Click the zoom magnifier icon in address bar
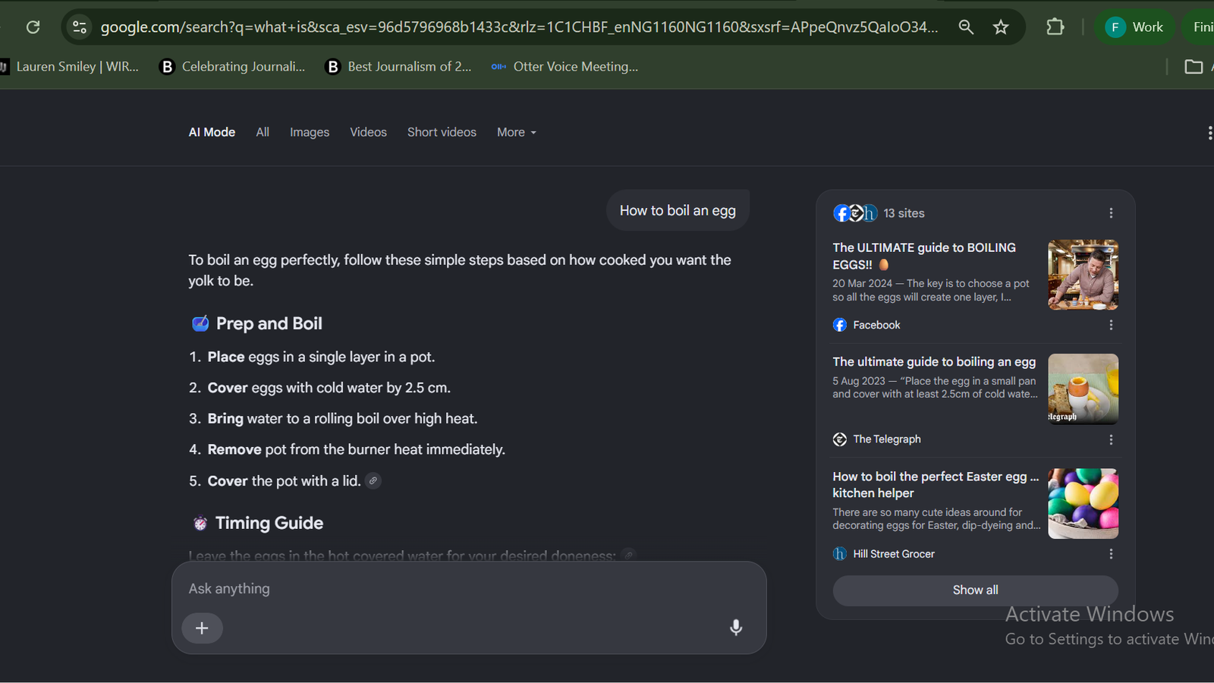The height and width of the screenshot is (683, 1214). (966, 27)
